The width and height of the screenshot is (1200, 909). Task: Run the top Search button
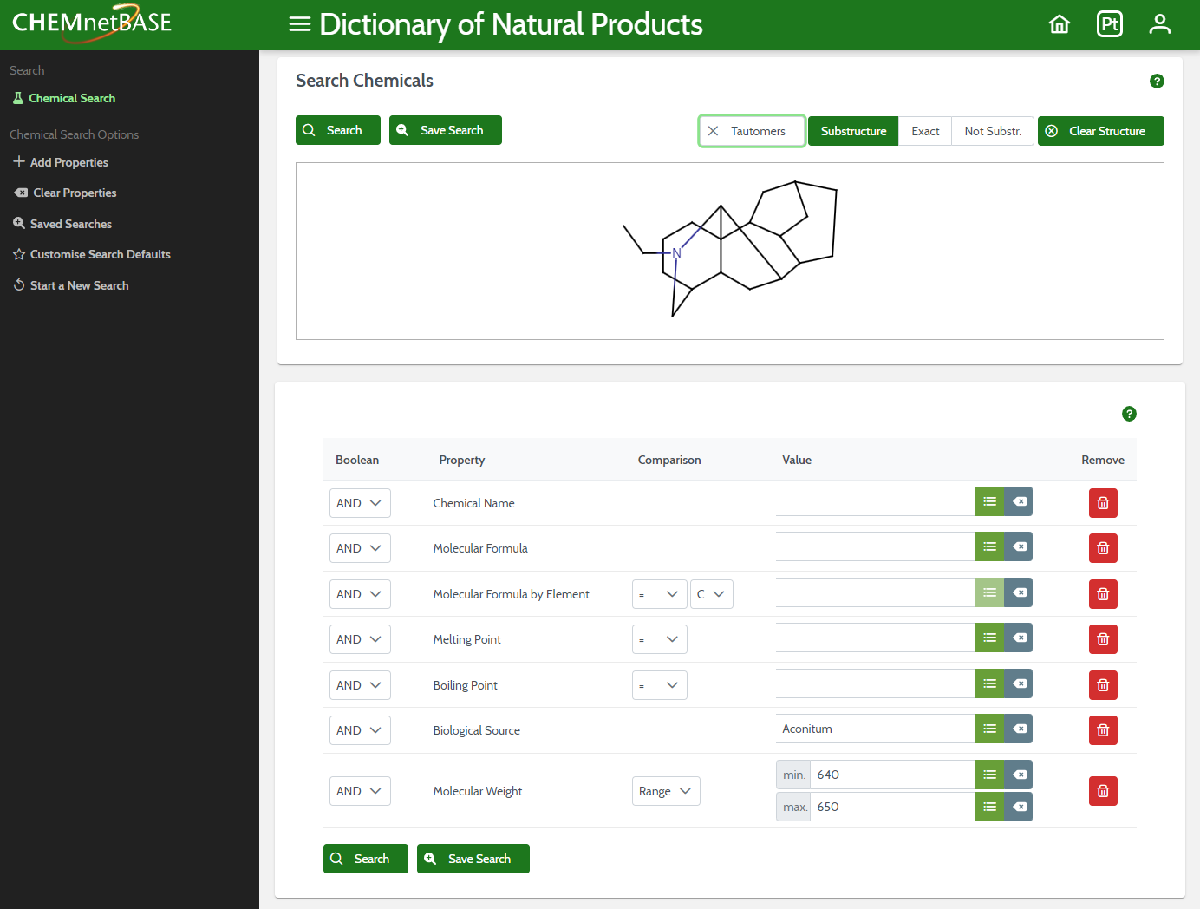coord(338,130)
